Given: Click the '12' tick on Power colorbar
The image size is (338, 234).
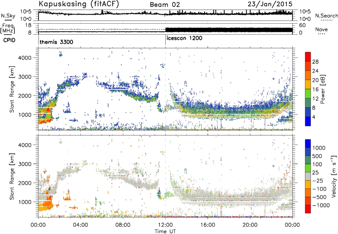Looking at the screenshot, I should [315, 98].
